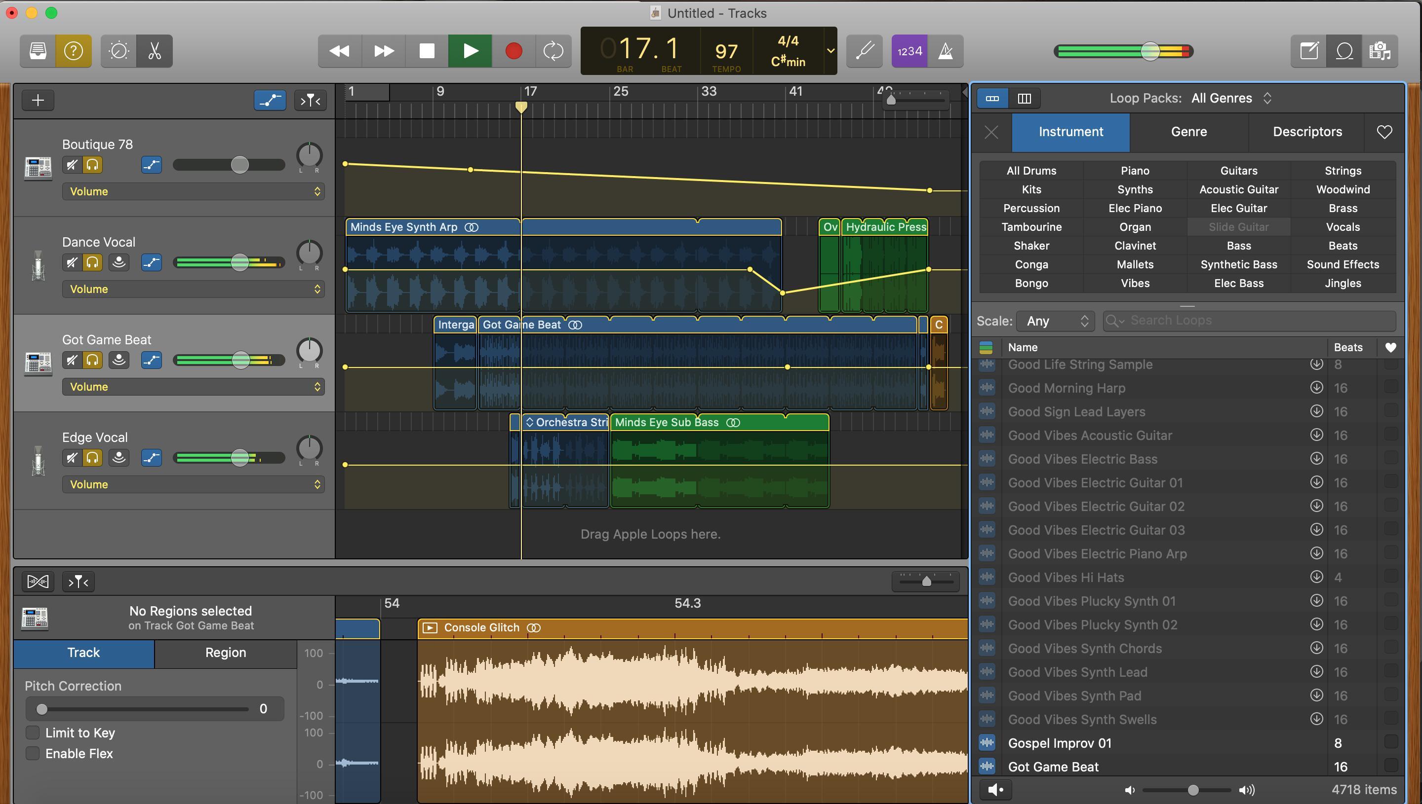The image size is (1422, 804).
Task: Switch to the Genre tab
Action: [1189, 132]
